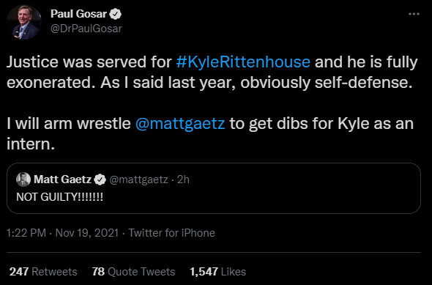Open the three-dot more options menu

414,14
